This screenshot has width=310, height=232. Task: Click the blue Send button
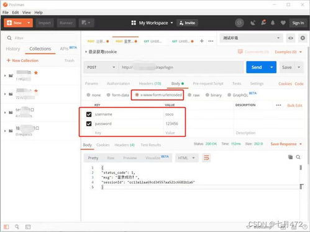257,67
